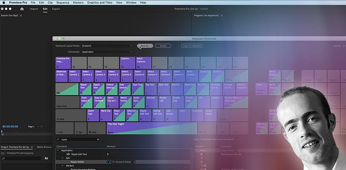Image resolution: width=346 pixels, height=170 pixels.
Task: Open the Page 1 dropdown in Source monitor
Action: point(33,126)
